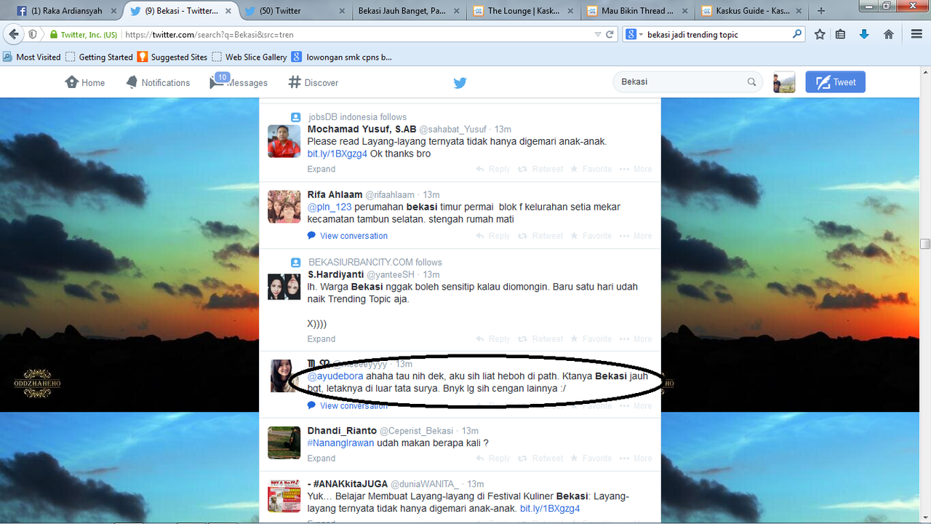The height and width of the screenshot is (524, 931).
Task: Retweet Rifa Ahlaam's tweet
Action: (x=540, y=236)
